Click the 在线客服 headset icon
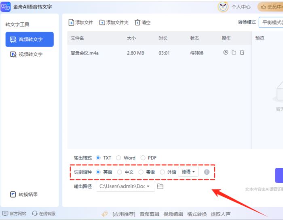283x220 pixels. [x=34, y=214]
